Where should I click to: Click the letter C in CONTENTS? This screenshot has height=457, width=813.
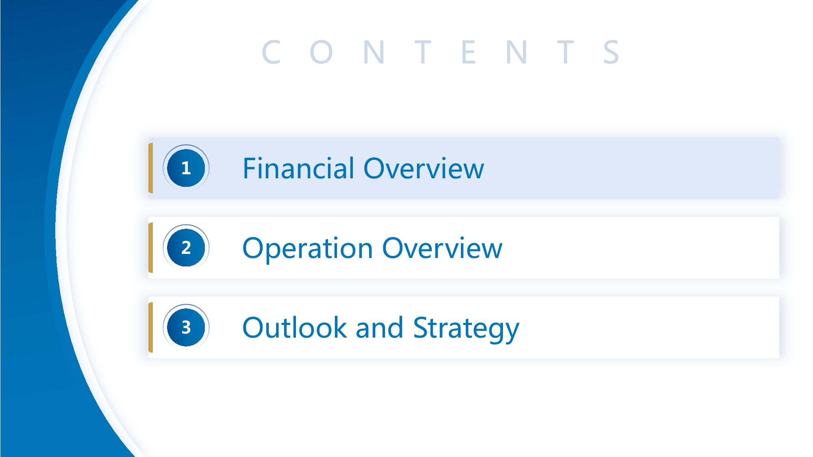click(x=271, y=52)
